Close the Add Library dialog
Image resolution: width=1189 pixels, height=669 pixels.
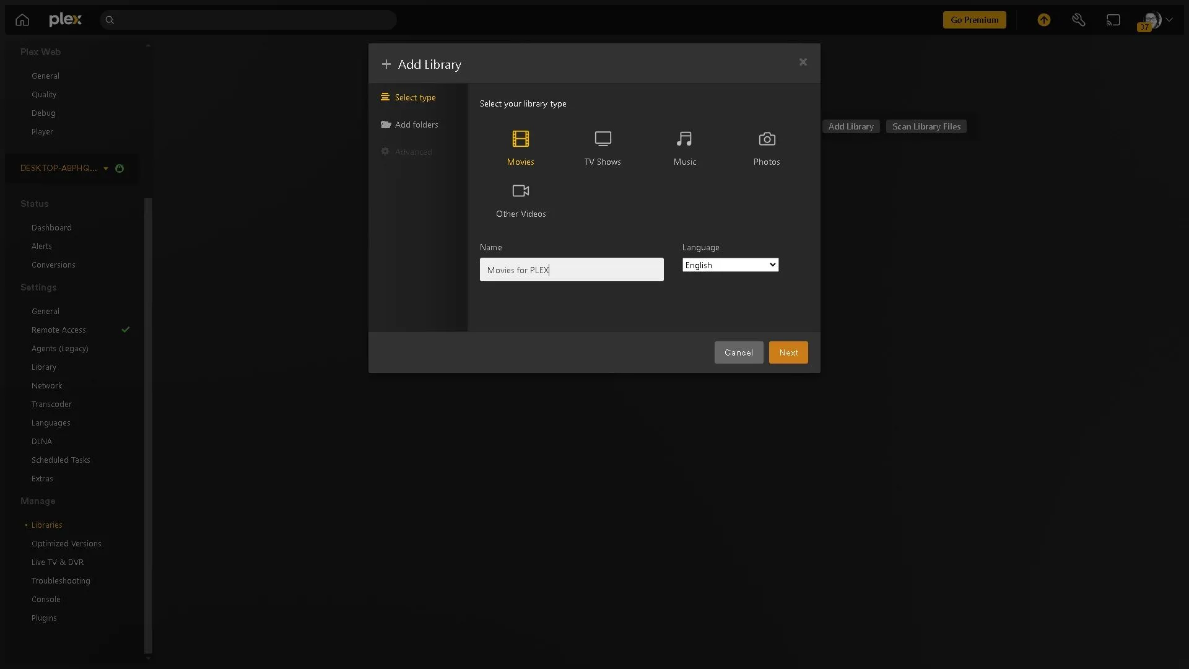tap(803, 62)
